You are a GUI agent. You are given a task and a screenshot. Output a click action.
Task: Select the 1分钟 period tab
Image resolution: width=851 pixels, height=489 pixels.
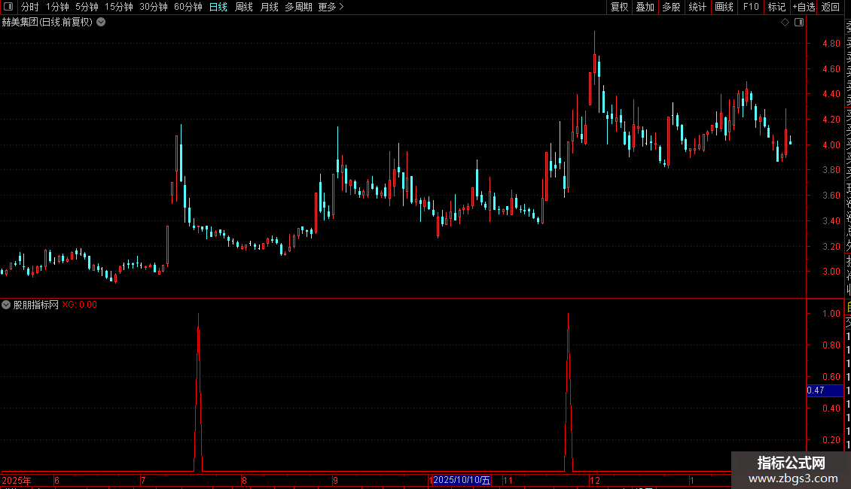click(x=57, y=7)
